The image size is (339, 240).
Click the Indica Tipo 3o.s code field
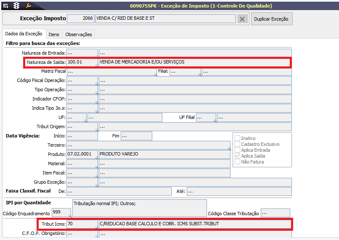pos(82,108)
